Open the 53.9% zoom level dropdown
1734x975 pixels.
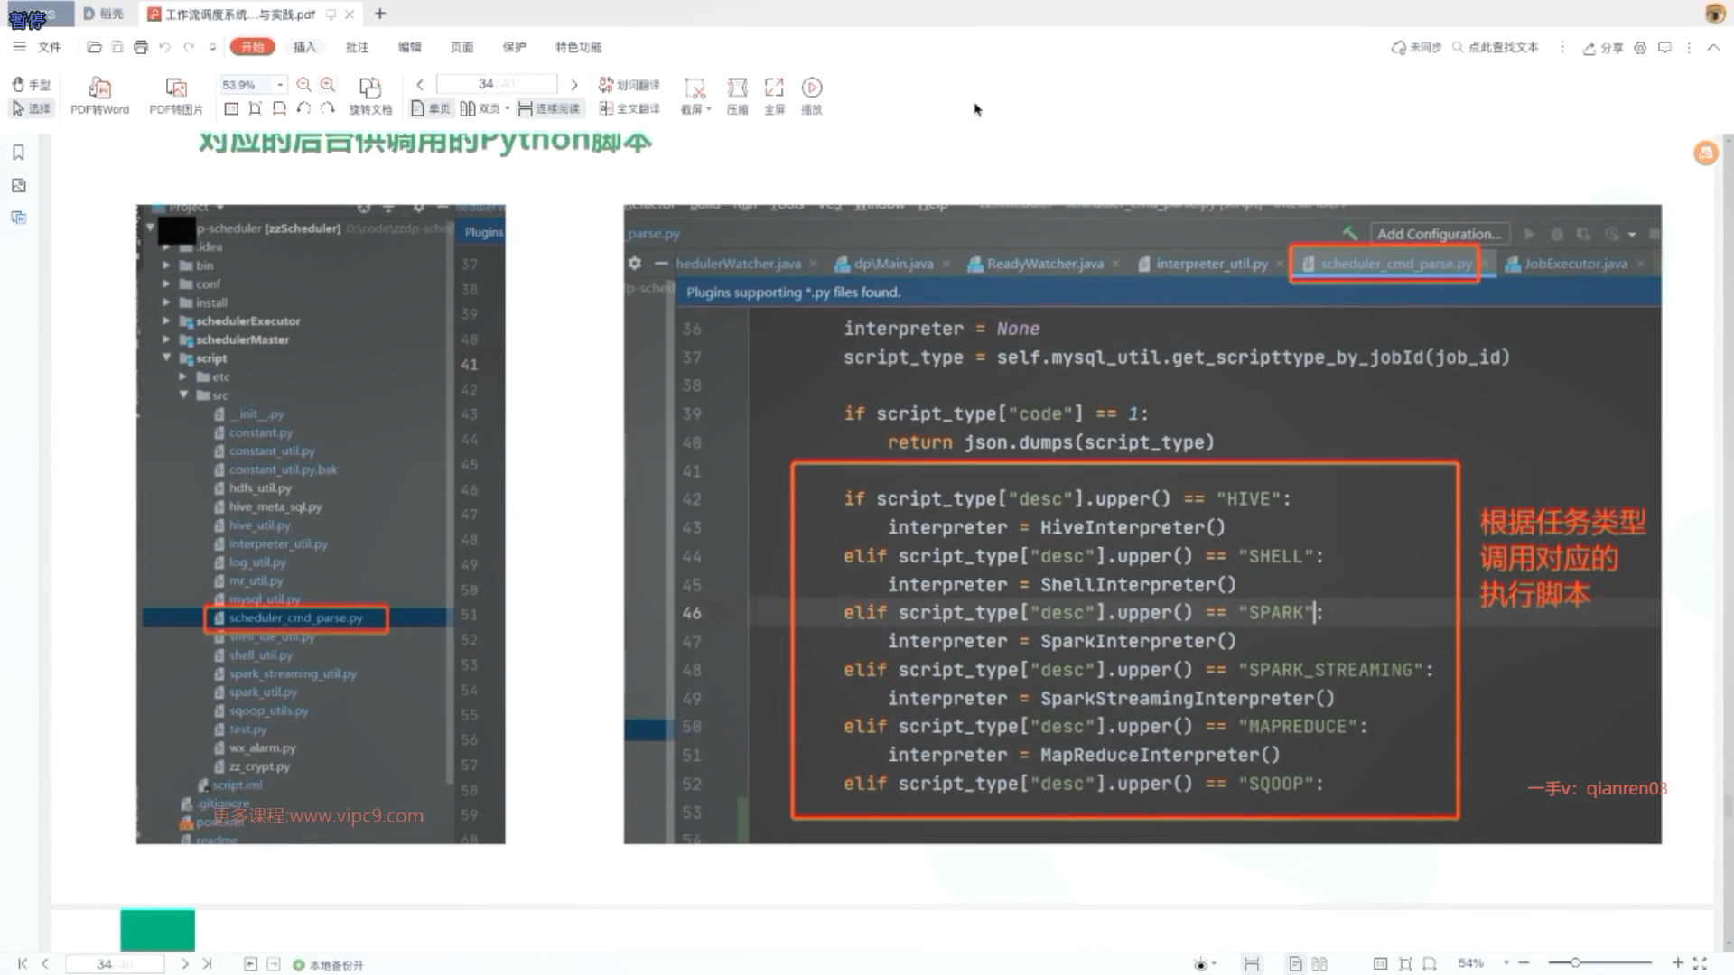click(281, 85)
